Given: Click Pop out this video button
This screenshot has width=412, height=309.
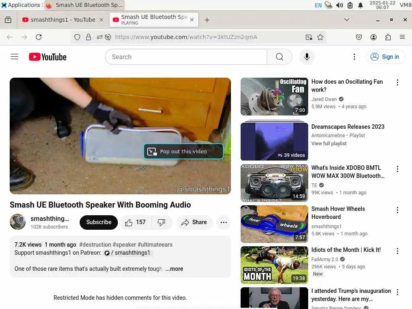Looking at the screenshot, I should [x=183, y=151].
